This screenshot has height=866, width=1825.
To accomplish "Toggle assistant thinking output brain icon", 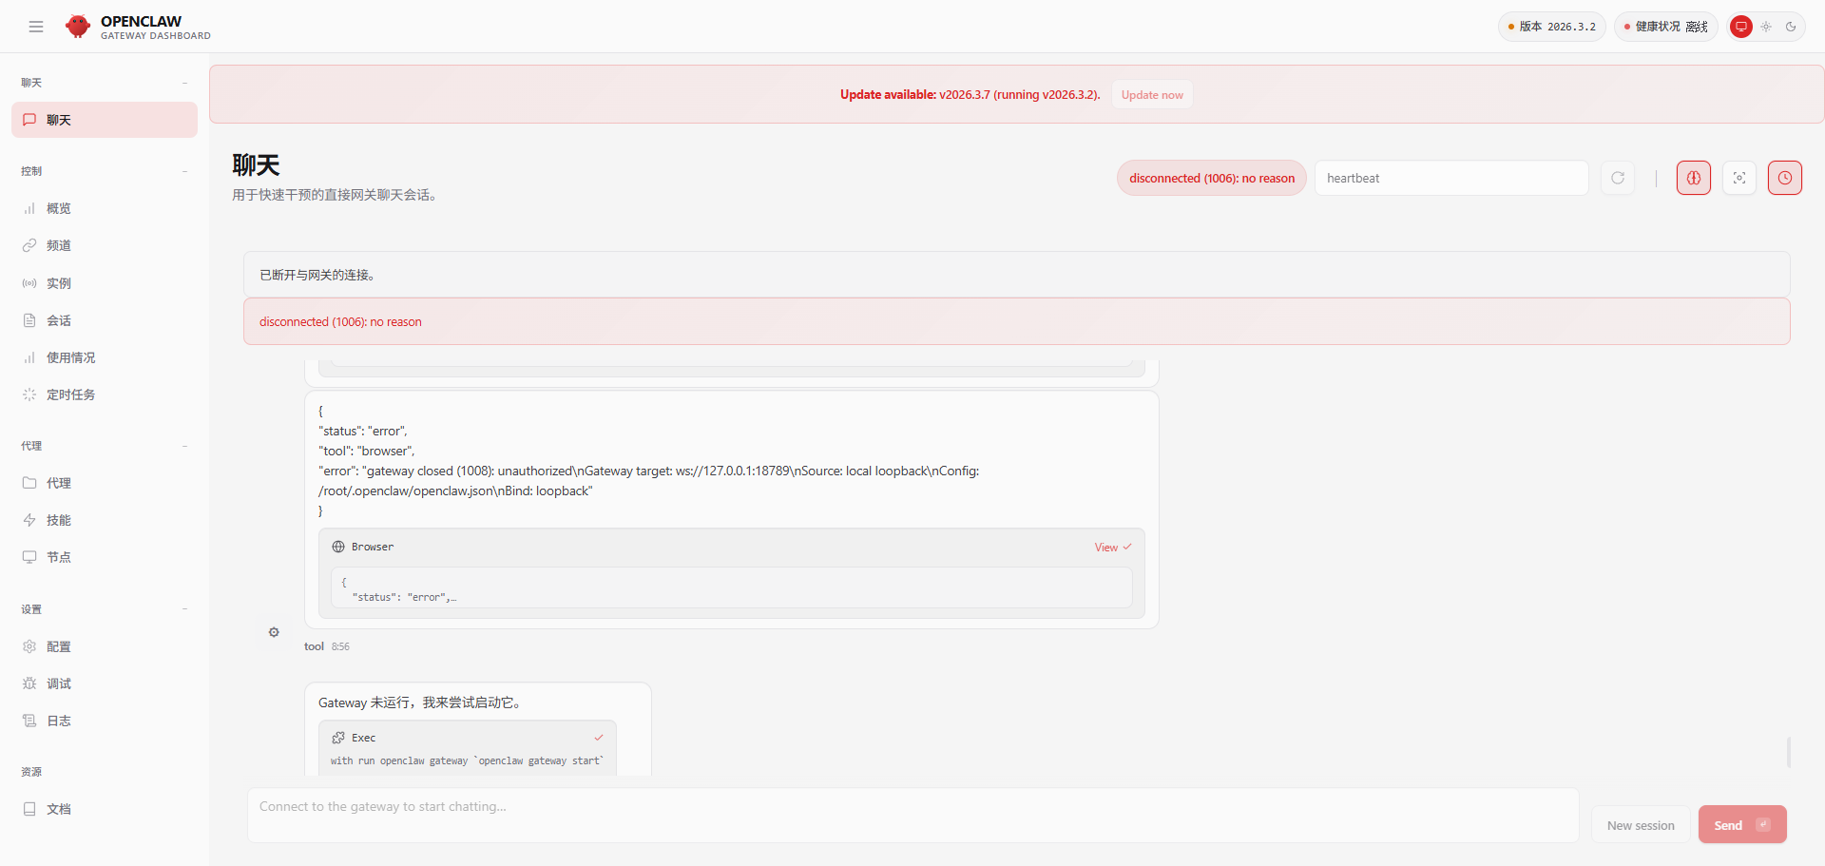I will [x=1694, y=178].
